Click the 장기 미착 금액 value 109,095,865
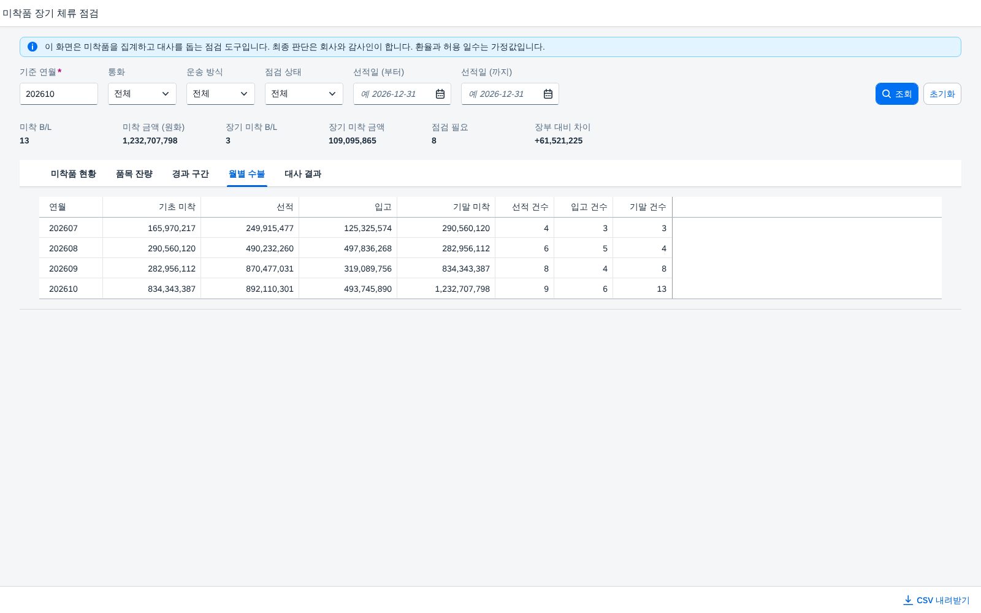The height and width of the screenshot is (613, 981). (x=353, y=140)
